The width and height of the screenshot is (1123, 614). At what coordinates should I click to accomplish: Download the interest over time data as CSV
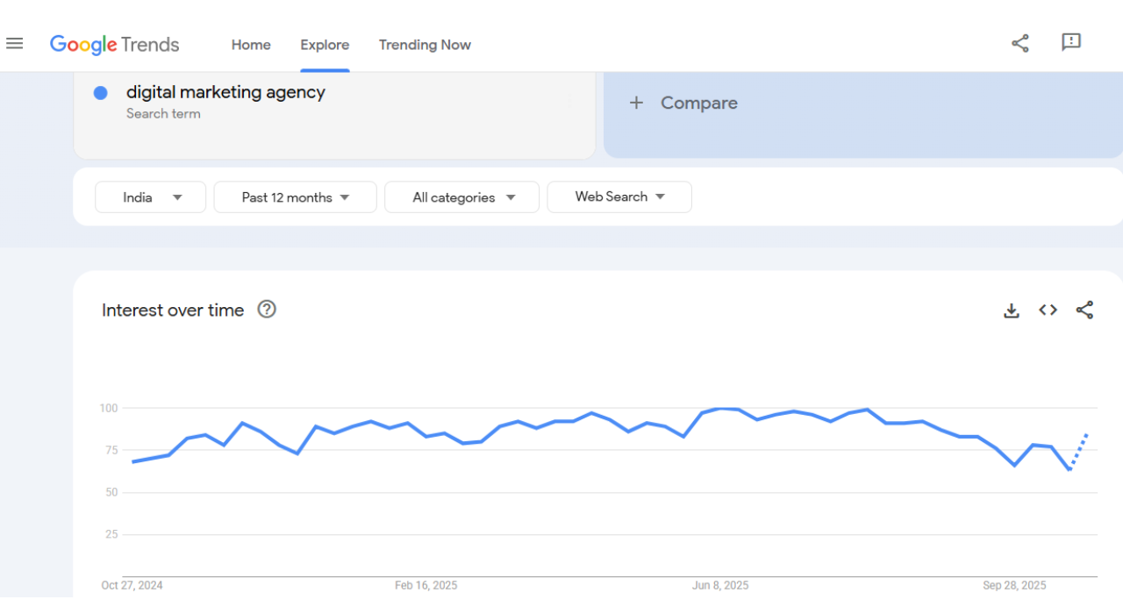1012,310
